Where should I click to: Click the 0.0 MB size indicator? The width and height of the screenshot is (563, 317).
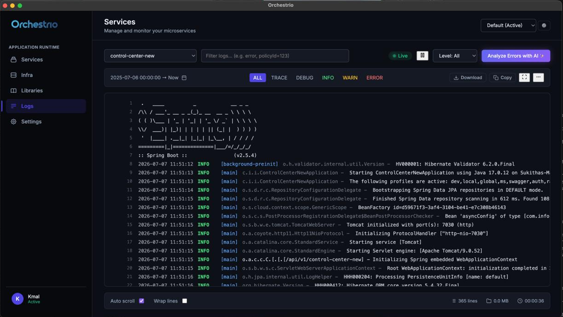497,301
